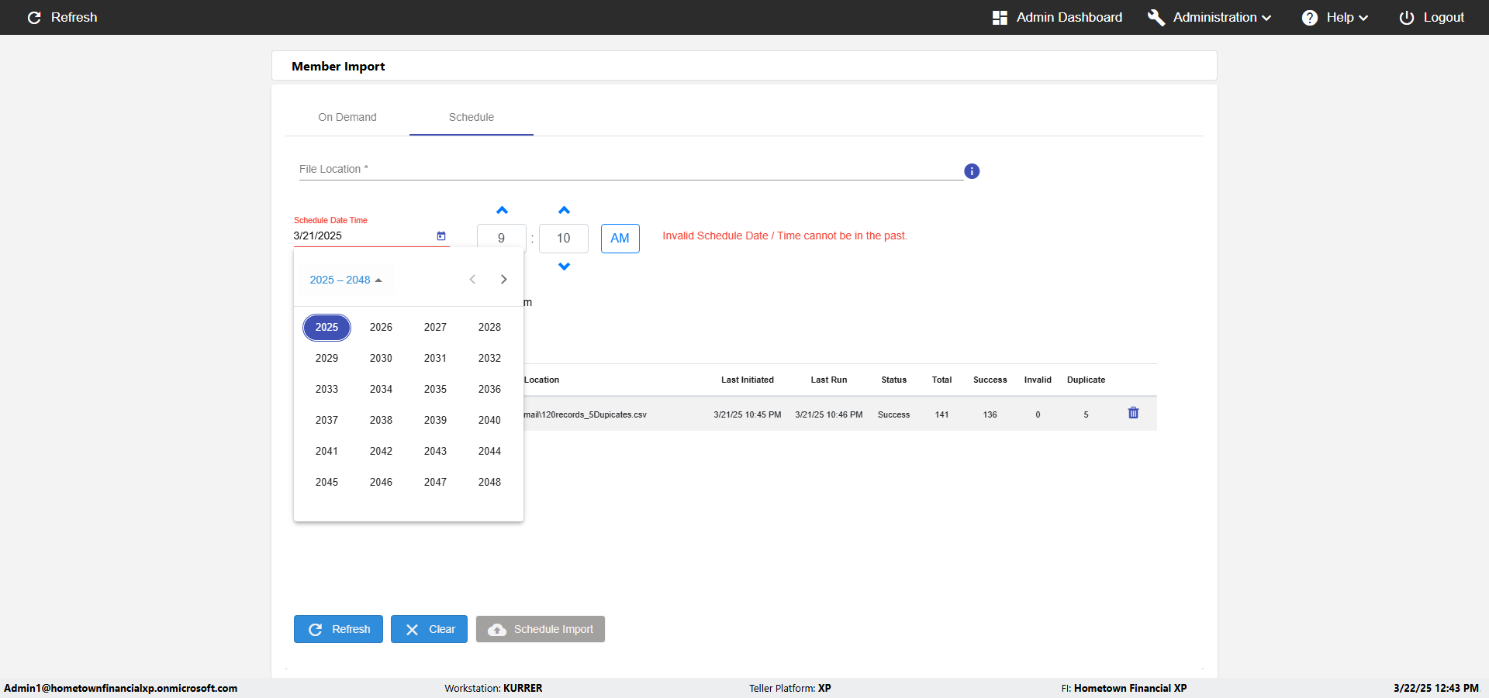1489x698 pixels.
Task: Click the minutes field showing 10
Action: tap(564, 239)
